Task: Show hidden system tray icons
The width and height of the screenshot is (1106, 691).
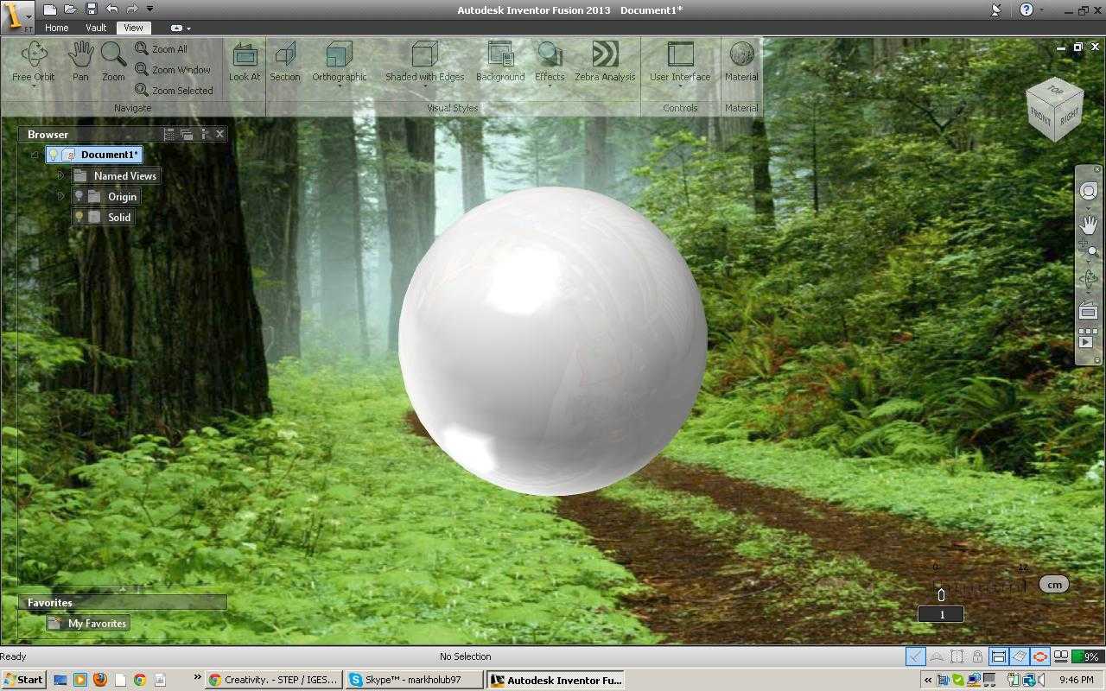Action: click(x=928, y=680)
